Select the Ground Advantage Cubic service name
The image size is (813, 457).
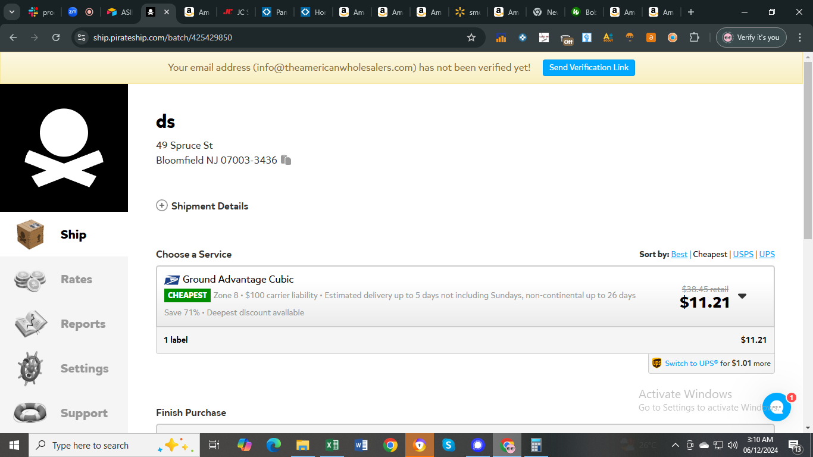pos(238,279)
